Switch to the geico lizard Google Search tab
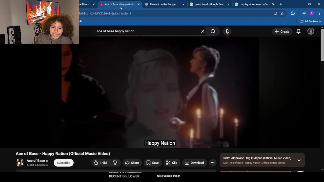The height and width of the screenshot is (182, 324). coord(210,4)
